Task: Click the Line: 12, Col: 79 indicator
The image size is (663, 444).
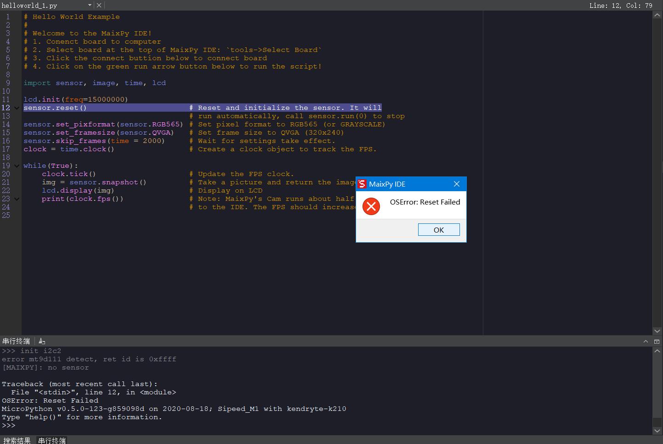Action: (x=620, y=6)
